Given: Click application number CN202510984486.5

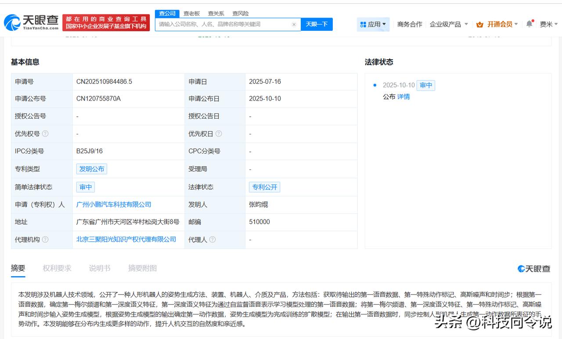Looking at the screenshot, I should point(104,81).
